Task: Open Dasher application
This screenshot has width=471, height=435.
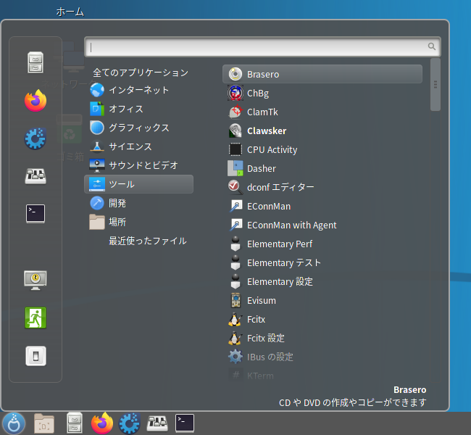Action: (322, 168)
